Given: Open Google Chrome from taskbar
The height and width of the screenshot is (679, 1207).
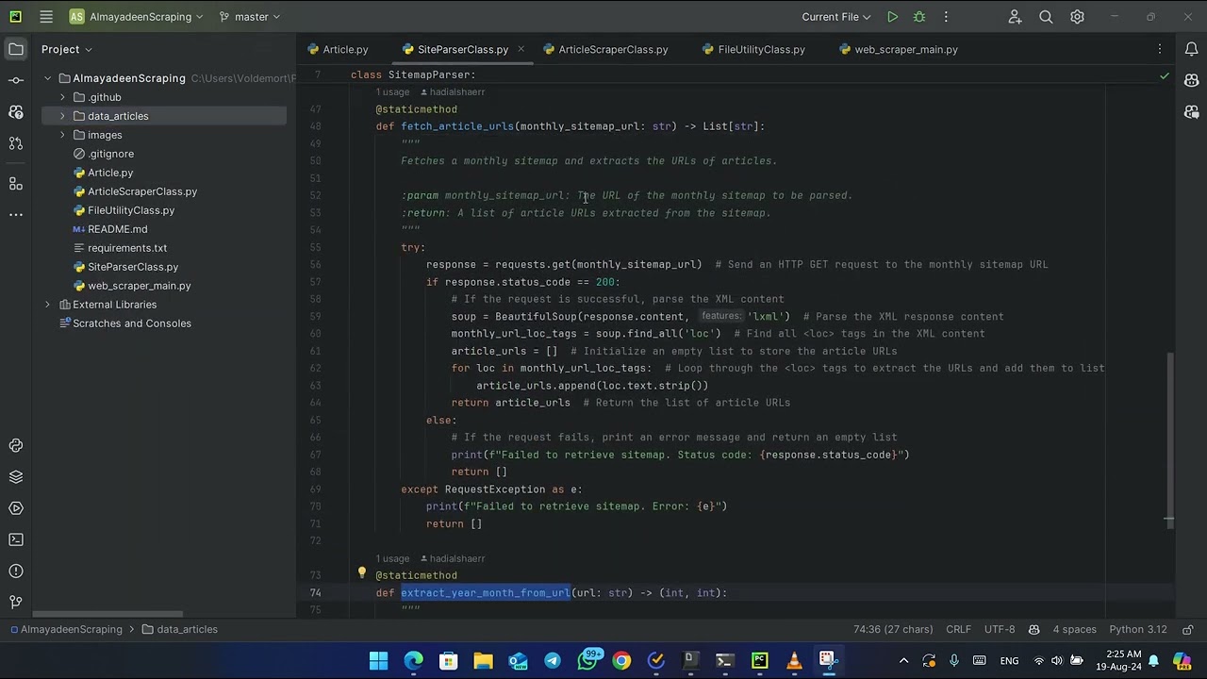Looking at the screenshot, I should [621, 660].
